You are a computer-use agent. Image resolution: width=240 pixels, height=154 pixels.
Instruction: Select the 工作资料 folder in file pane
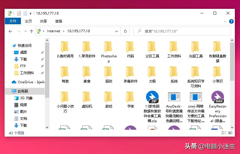coord(174,50)
